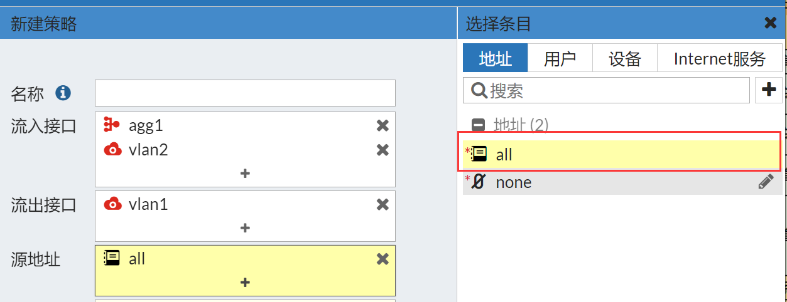Remove vlan1 from the outgoing interface
The height and width of the screenshot is (302, 787).
(x=383, y=205)
